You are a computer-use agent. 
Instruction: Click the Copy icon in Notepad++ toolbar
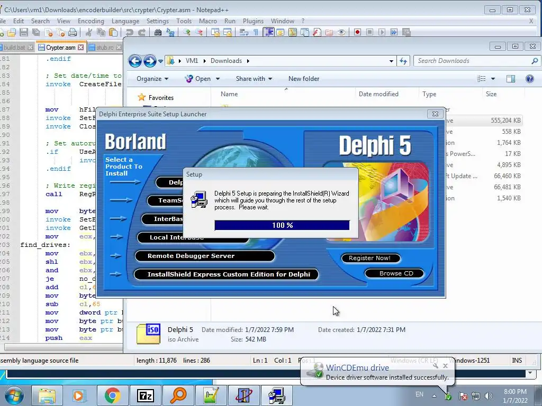[x=101, y=32]
